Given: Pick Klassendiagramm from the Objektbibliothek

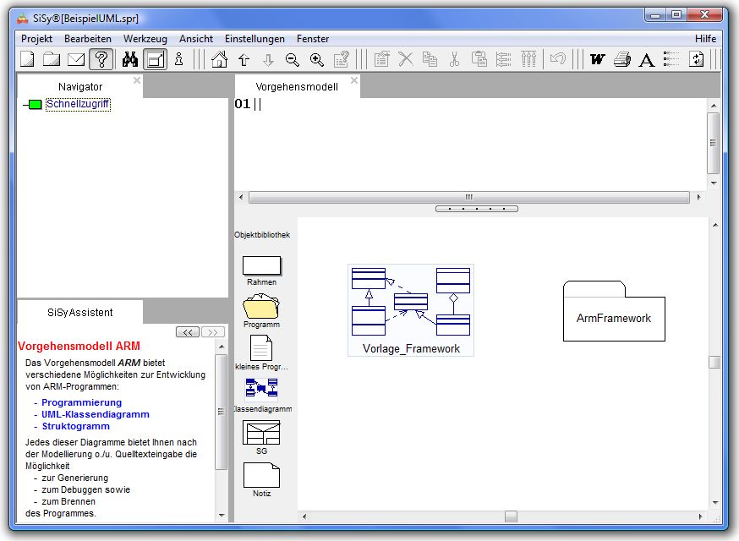Looking at the screenshot, I should pyautogui.click(x=262, y=395).
